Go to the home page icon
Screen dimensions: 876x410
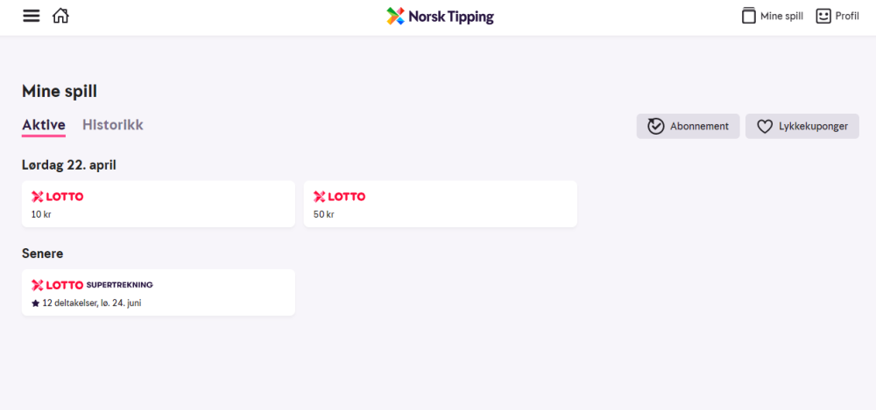click(60, 16)
